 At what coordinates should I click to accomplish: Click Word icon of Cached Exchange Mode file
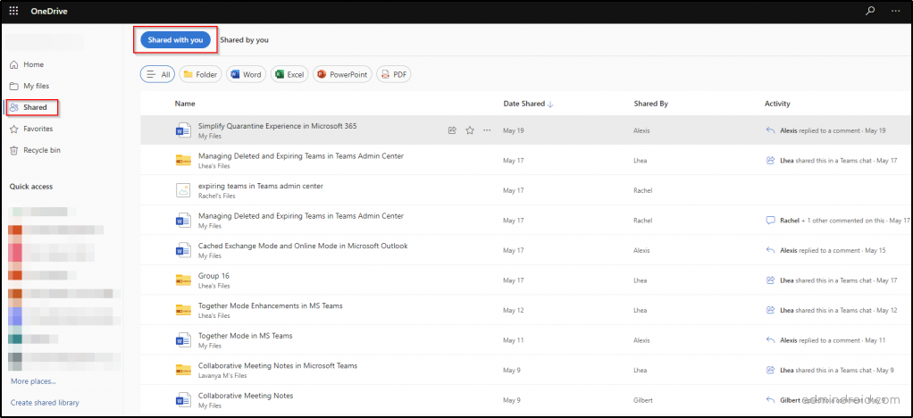183,250
